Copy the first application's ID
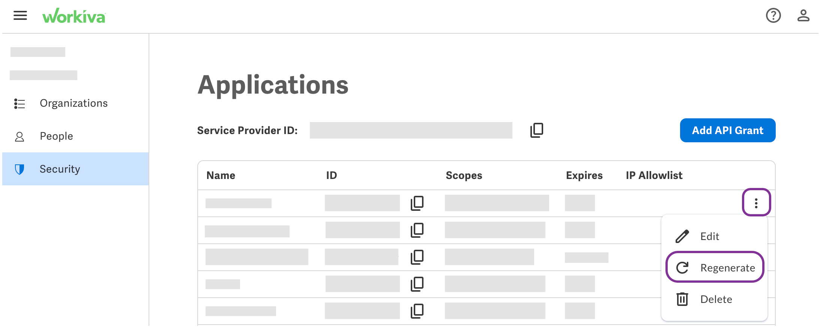The height and width of the screenshot is (328, 820). 417,203
